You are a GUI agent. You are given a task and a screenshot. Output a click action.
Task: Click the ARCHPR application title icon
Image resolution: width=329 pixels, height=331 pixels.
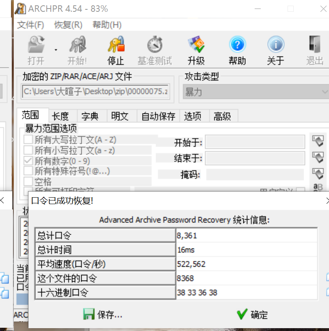[20, 9]
